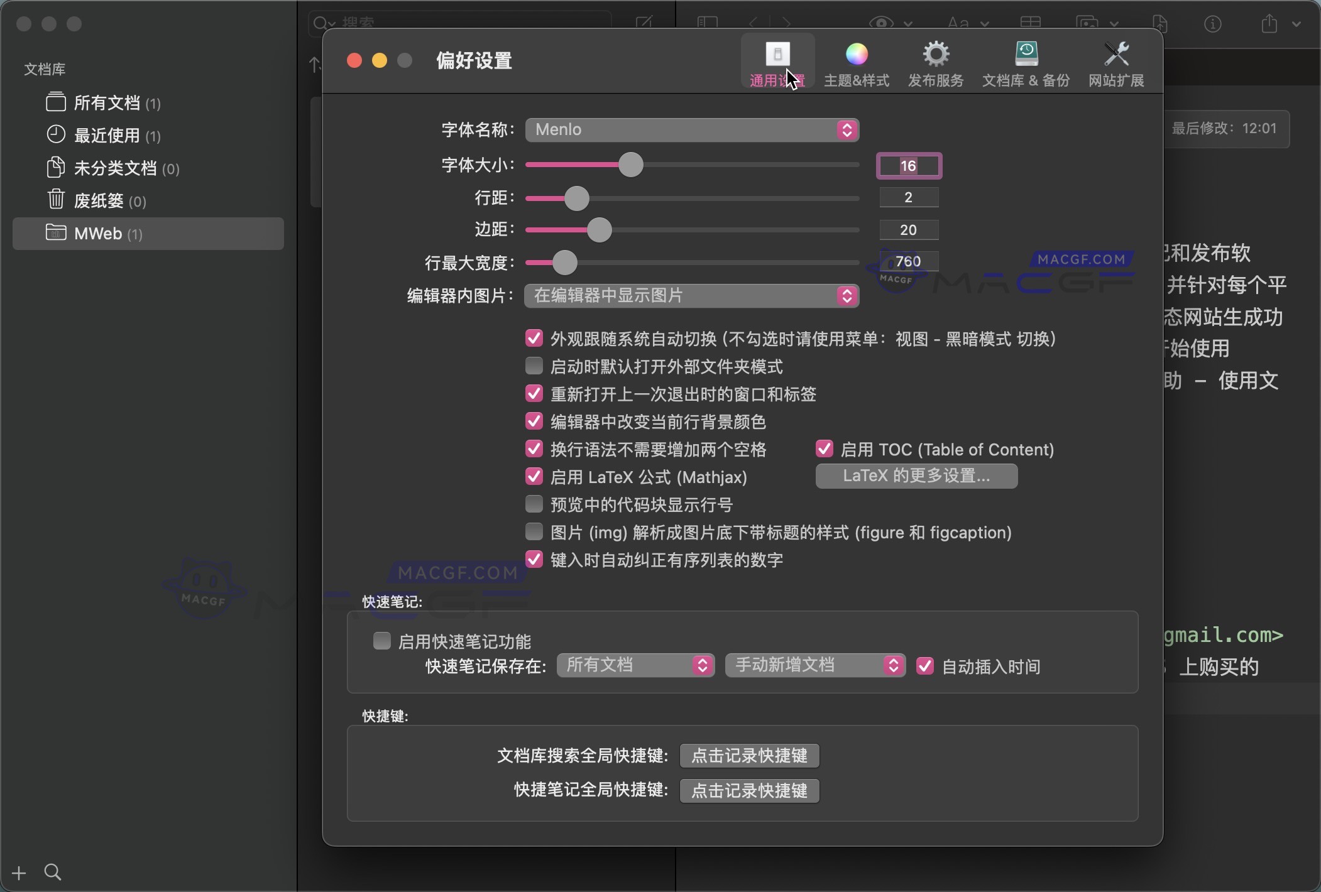
Task: Uncheck 自动插入时间 option
Action: click(x=925, y=666)
